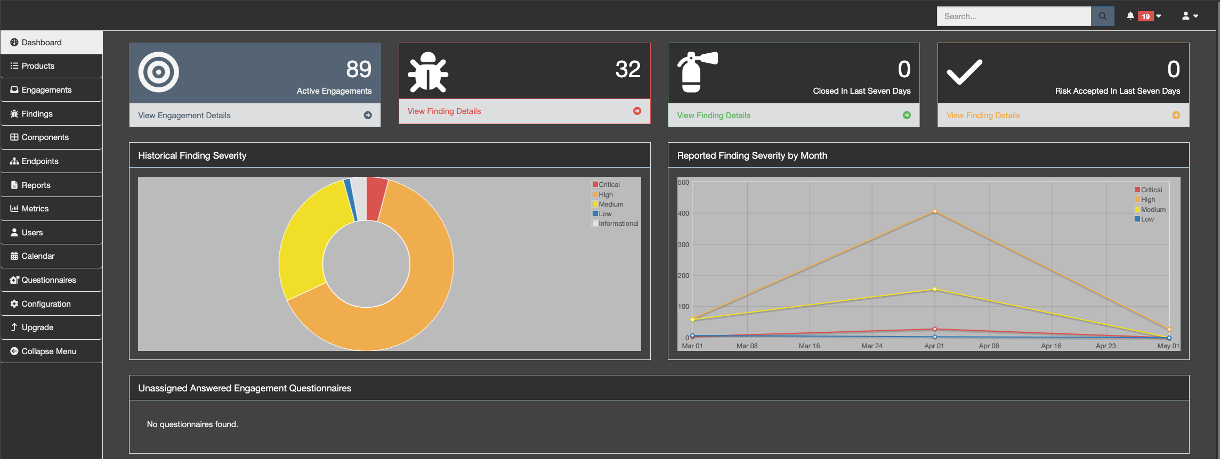This screenshot has height=459, width=1220.
Task: Click the yellow Medium donut chart segment
Action: (x=306, y=240)
